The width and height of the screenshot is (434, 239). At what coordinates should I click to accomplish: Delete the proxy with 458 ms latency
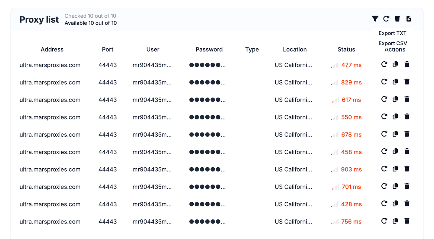tap(407, 151)
